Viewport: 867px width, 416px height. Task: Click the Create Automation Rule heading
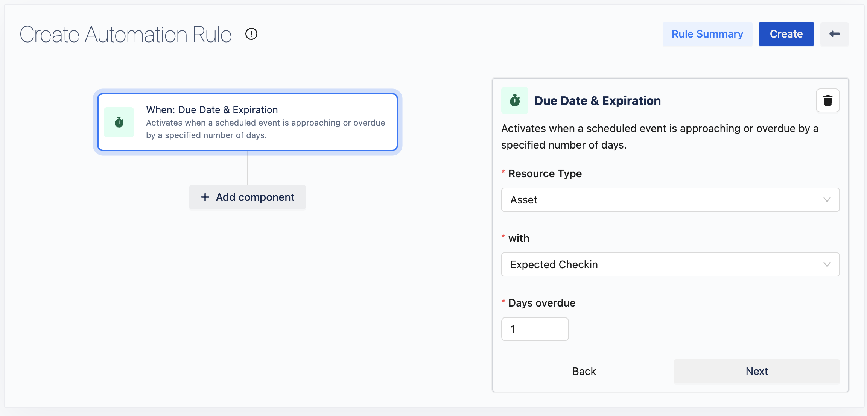click(126, 35)
